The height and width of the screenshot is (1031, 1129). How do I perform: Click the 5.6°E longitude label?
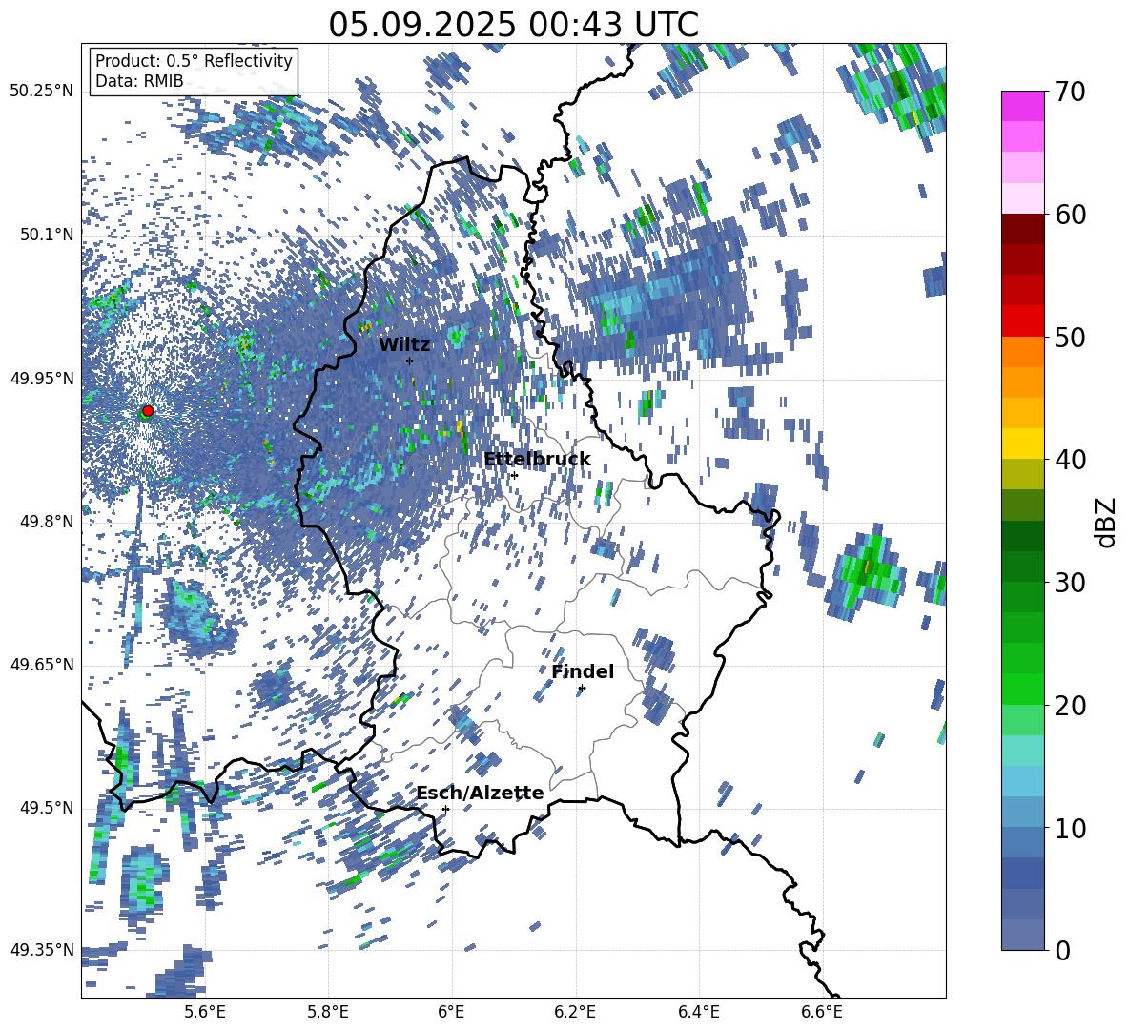pyautogui.click(x=205, y=1012)
